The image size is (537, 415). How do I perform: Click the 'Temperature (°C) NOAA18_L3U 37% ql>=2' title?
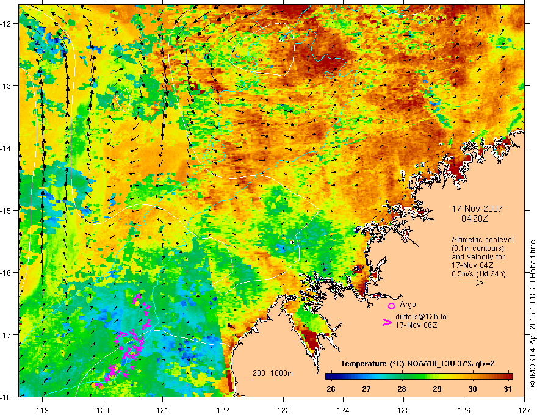(417, 364)
